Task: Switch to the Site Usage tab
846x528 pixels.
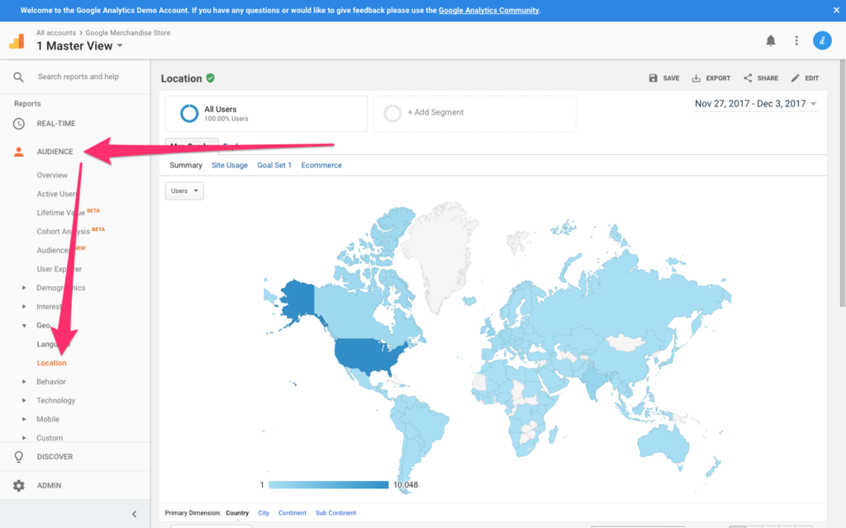Action: [x=230, y=165]
